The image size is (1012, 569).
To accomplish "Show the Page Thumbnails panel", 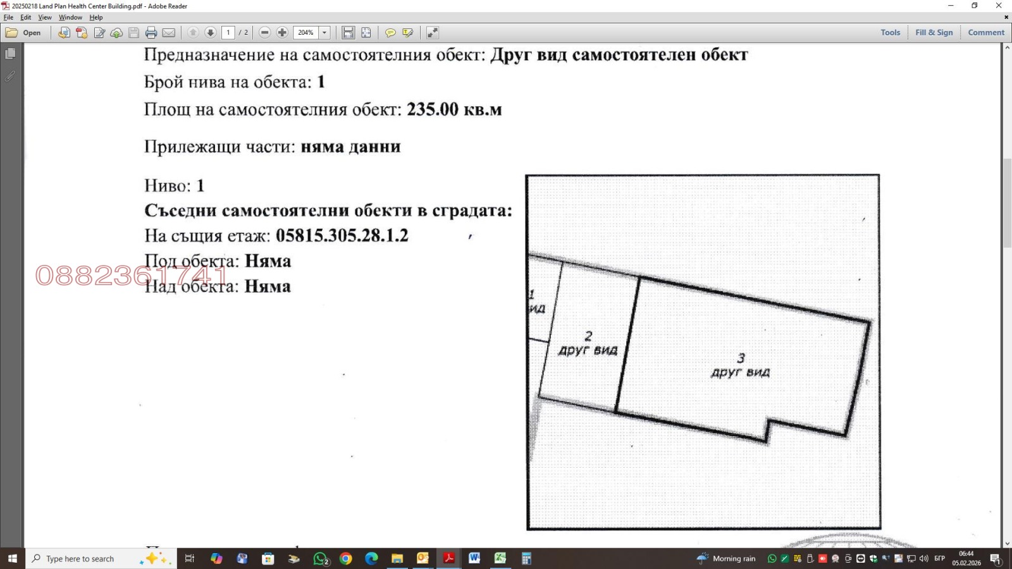I will click(x=11, y=54).
